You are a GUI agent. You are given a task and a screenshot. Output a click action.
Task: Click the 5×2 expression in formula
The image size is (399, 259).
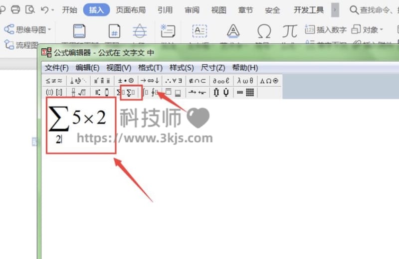89,118
